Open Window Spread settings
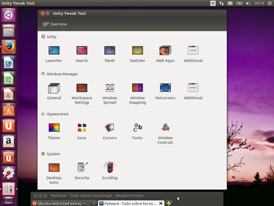 click(x=110, y=94)
